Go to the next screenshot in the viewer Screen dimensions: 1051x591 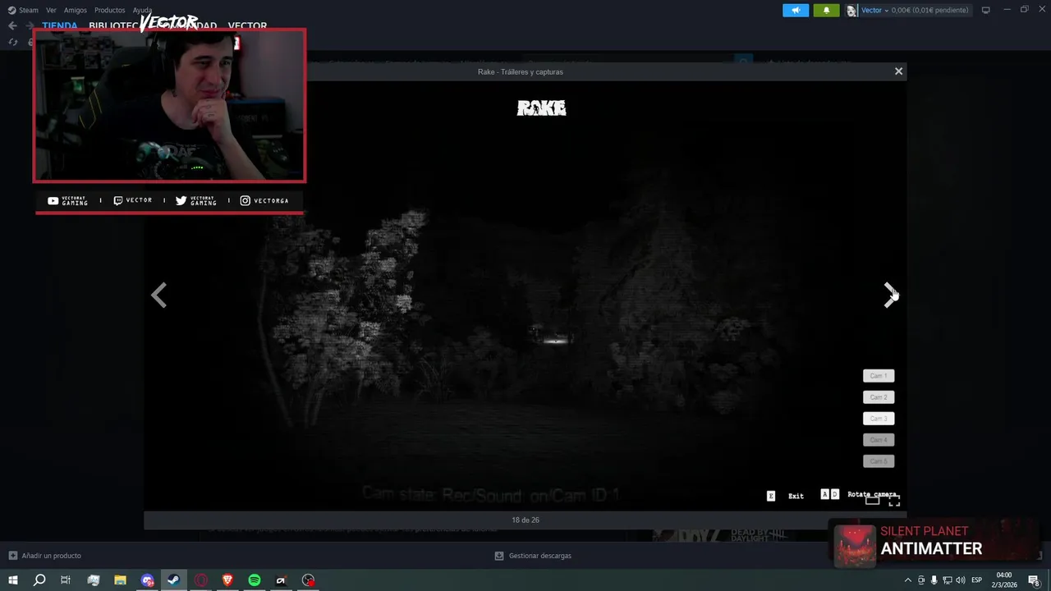tap(890, 295)
